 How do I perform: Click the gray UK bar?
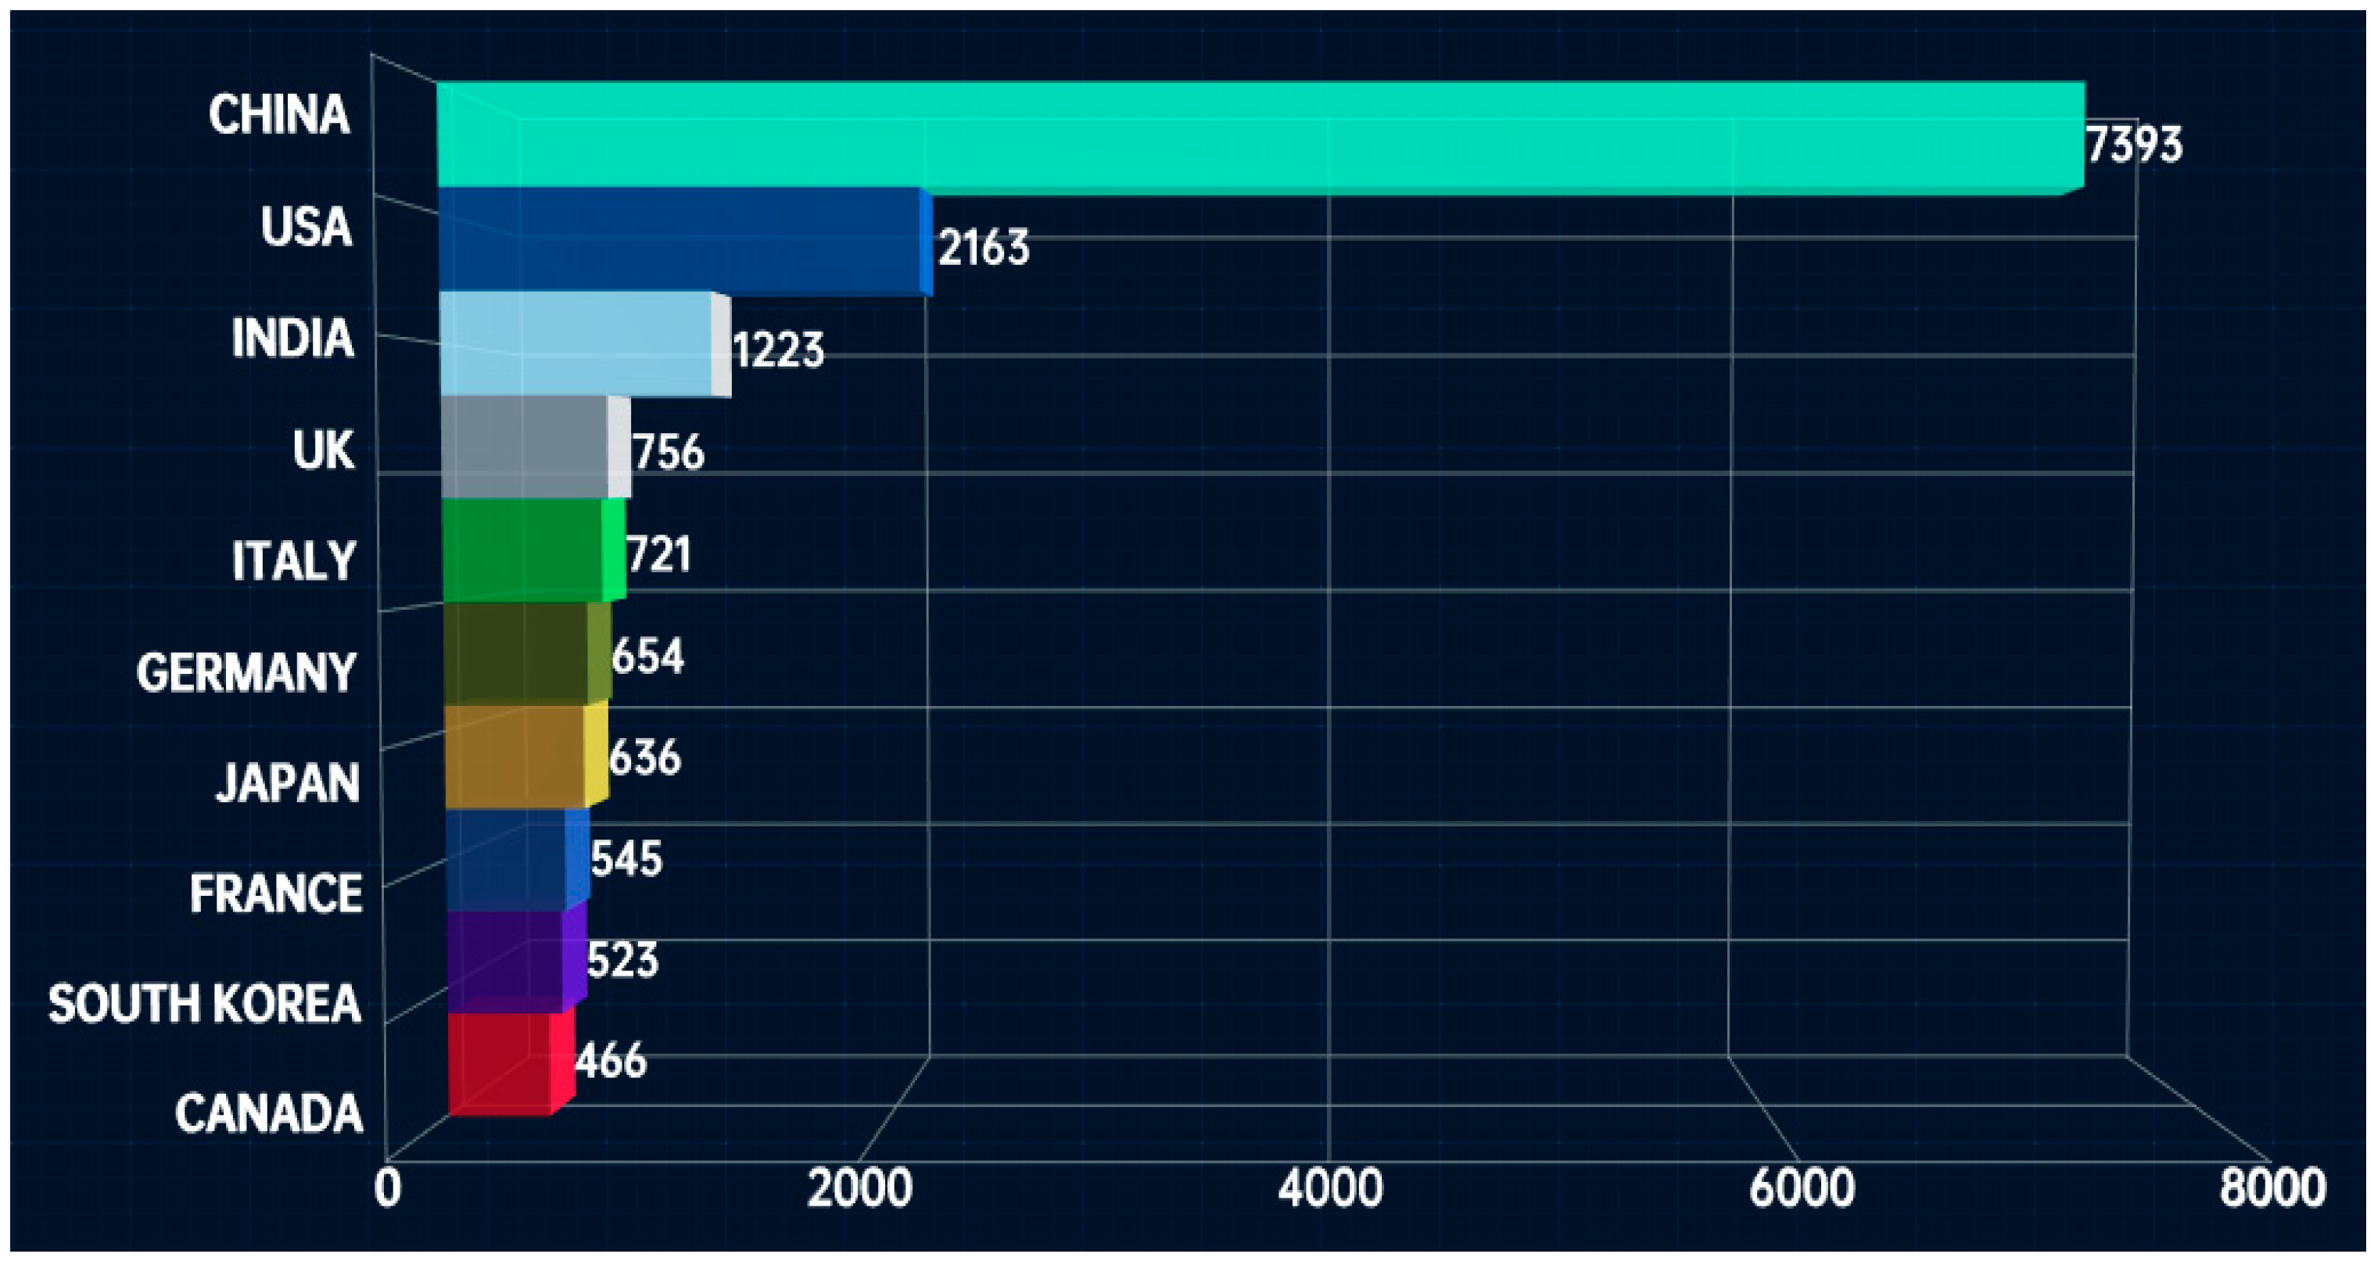click(x=525, y=446)
